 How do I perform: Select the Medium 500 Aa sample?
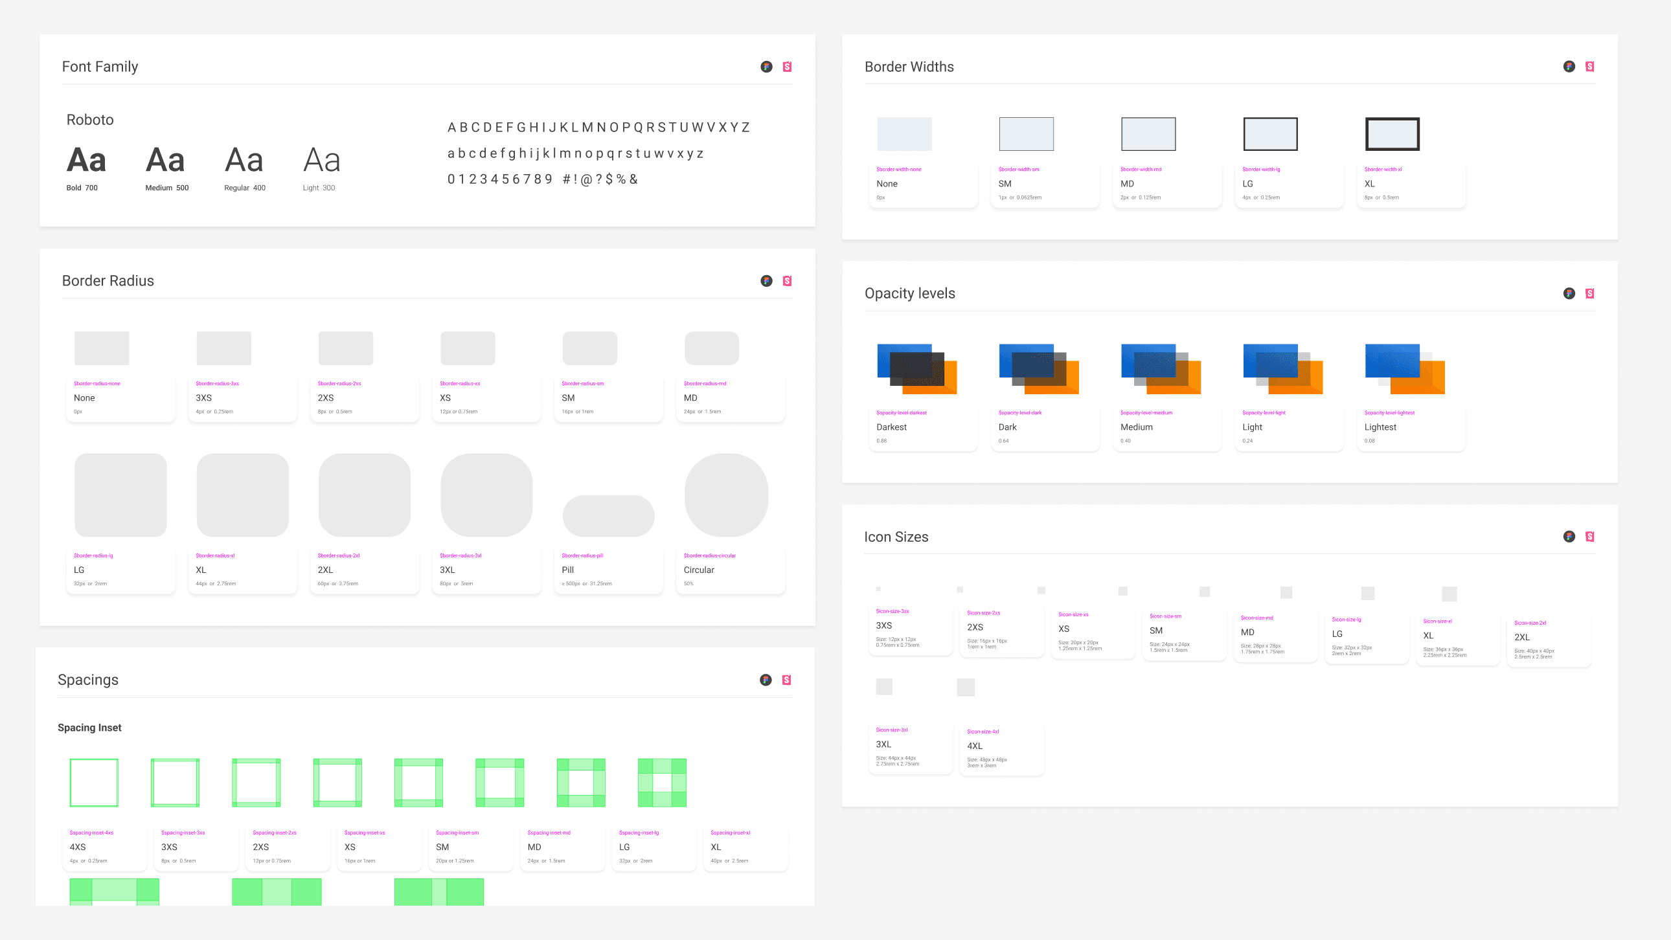[x=165, y=160]
